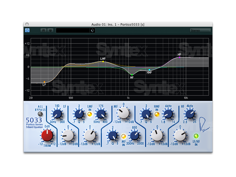Click the cyan HMF node on graph
This screenshot has width=236, height=177.
click(149, 70)
